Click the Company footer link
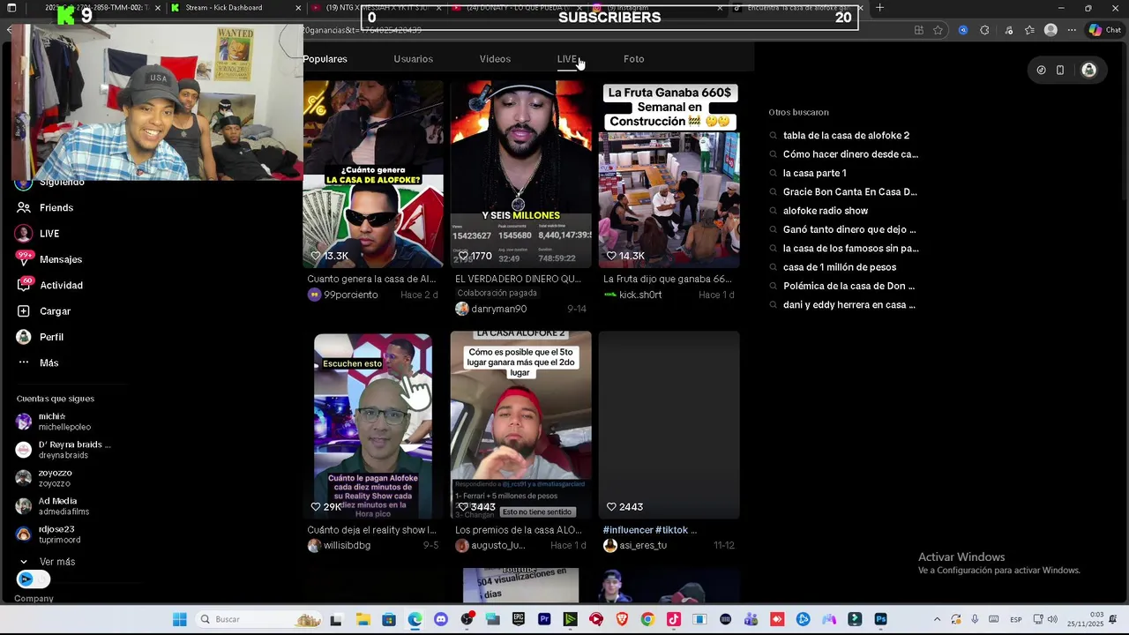The width and height of the screenshot is (1129, 635). click(x=34, y=599)
